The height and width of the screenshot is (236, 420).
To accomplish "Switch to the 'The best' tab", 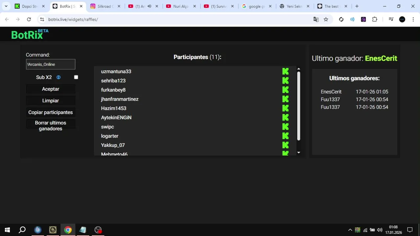I will [332, 6].
